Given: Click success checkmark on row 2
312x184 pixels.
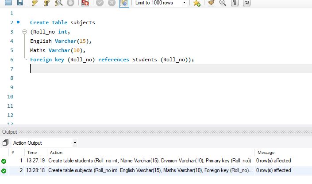Looking at the screenshot, I should [4, 171].
